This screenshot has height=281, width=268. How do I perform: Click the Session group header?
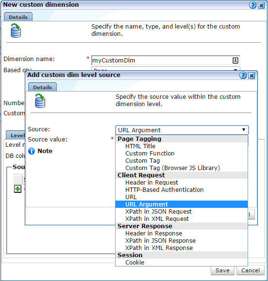pyautogui.click(x=182, y=255)
